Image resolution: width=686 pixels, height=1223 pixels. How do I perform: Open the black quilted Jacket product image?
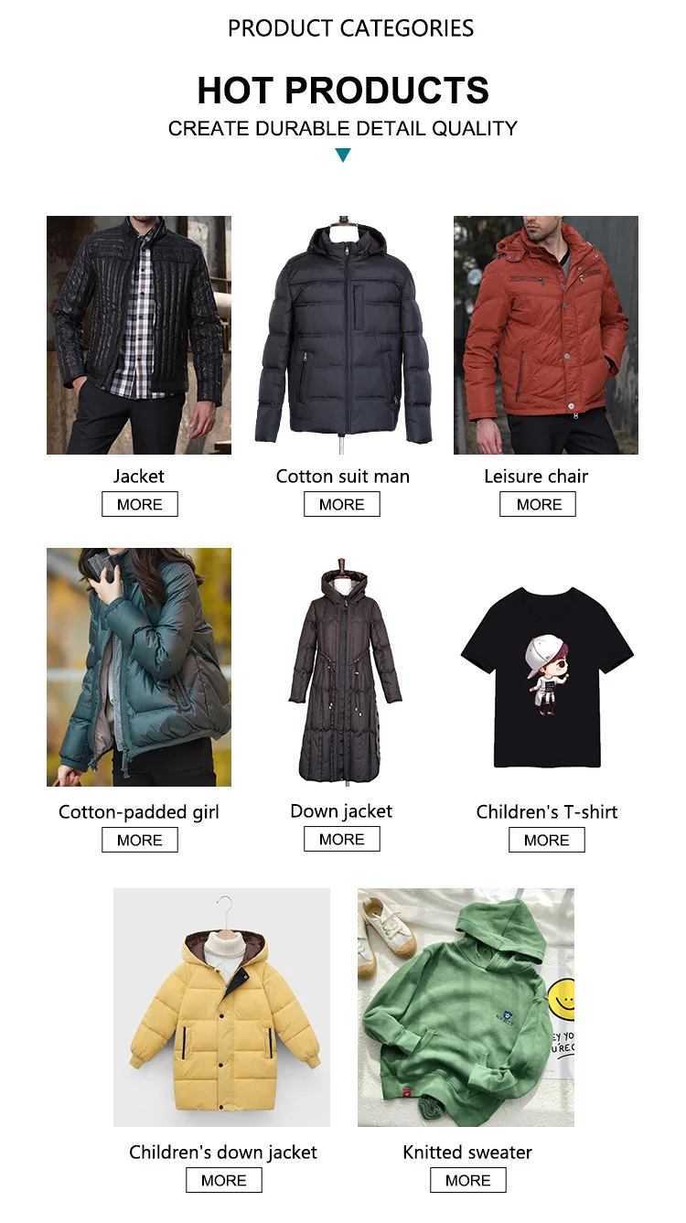(139, 335)
